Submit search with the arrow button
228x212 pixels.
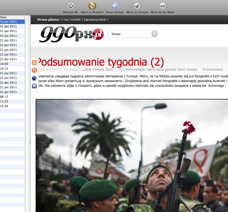coord(154,34)
